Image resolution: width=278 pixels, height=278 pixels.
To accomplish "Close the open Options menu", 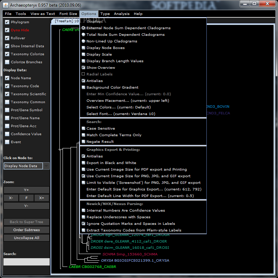I will pos(89,14).
